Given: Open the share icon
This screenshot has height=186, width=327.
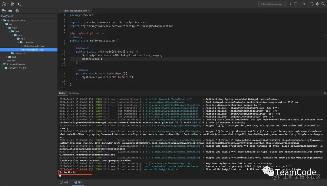Looking at the screenshot, I should [x=304, y=4].
